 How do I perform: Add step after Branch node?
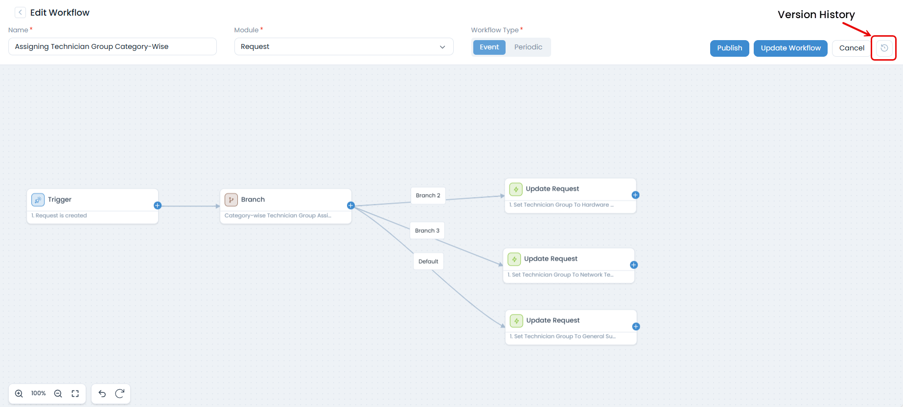(350, 205)
